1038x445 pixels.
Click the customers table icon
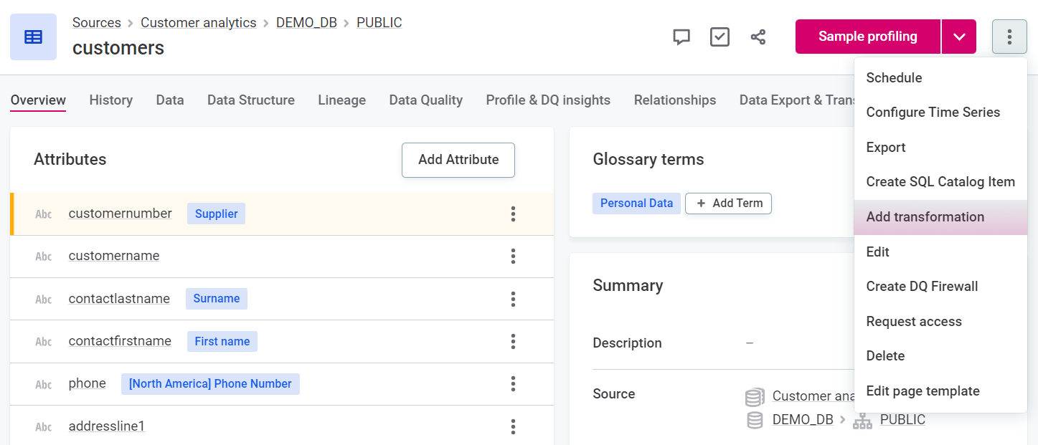click(33, 37)
